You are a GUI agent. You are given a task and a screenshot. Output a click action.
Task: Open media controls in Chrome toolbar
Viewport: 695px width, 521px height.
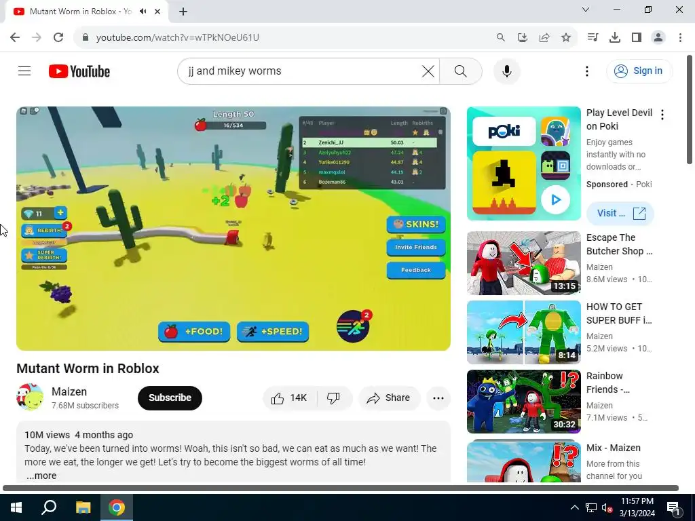(x=593, y=37)
